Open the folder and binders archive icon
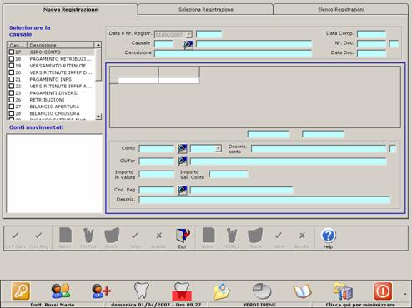 click(x=343, y=291)
